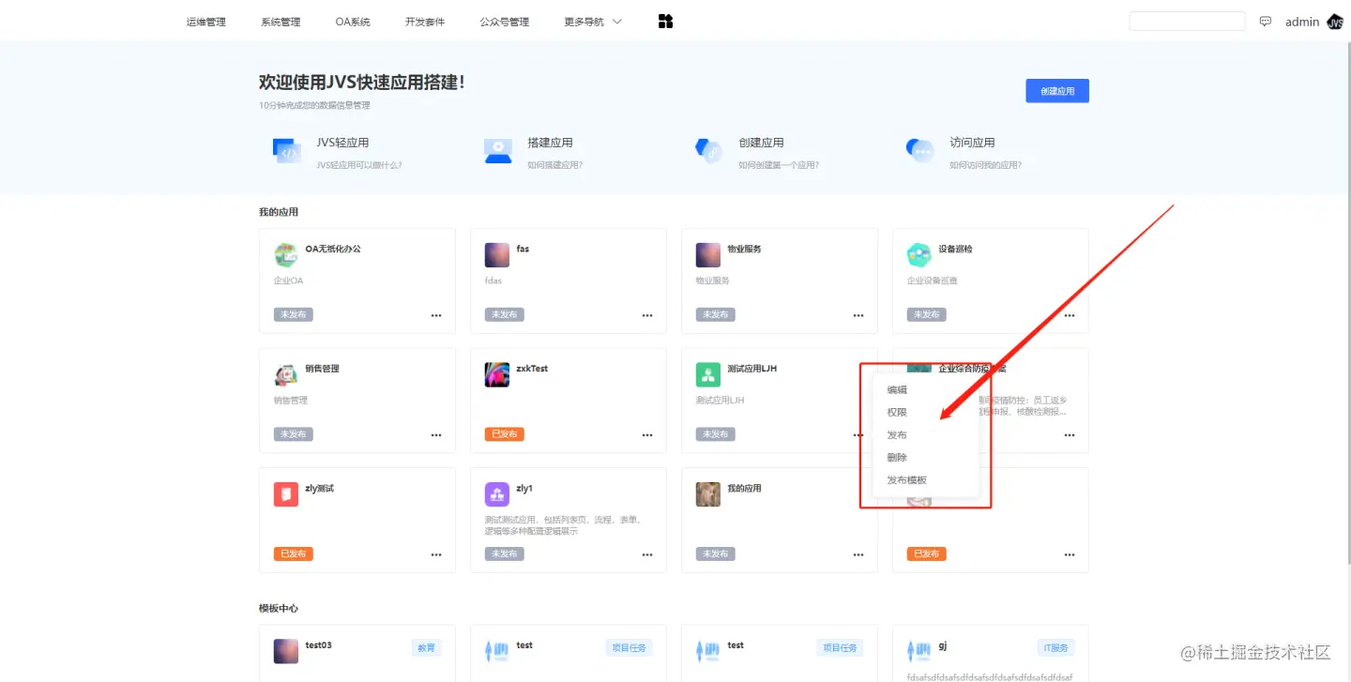Click the fas app thumbnail
The height and width of the screenshot is (682, 1351).
click(x=497, y=255)
